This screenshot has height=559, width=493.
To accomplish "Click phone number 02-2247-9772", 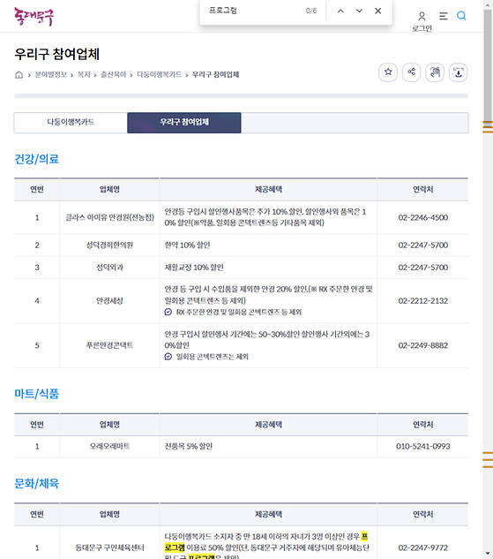I will tap(422, 548).
